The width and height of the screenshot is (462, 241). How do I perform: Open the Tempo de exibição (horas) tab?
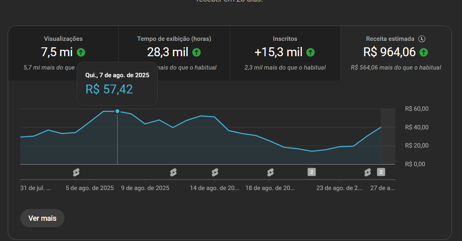click(x=174, y=53)
